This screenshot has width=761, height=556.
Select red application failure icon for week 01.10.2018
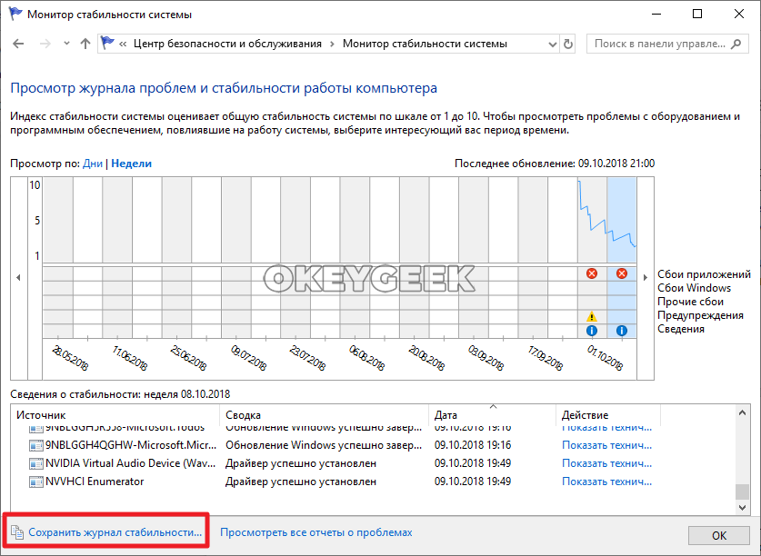592,273
